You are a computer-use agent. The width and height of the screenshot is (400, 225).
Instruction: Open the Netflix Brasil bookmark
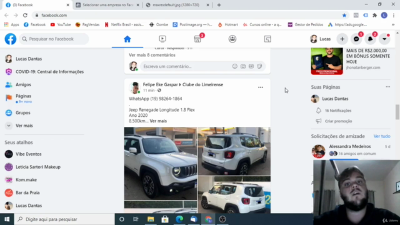click(x=124, y=25)
